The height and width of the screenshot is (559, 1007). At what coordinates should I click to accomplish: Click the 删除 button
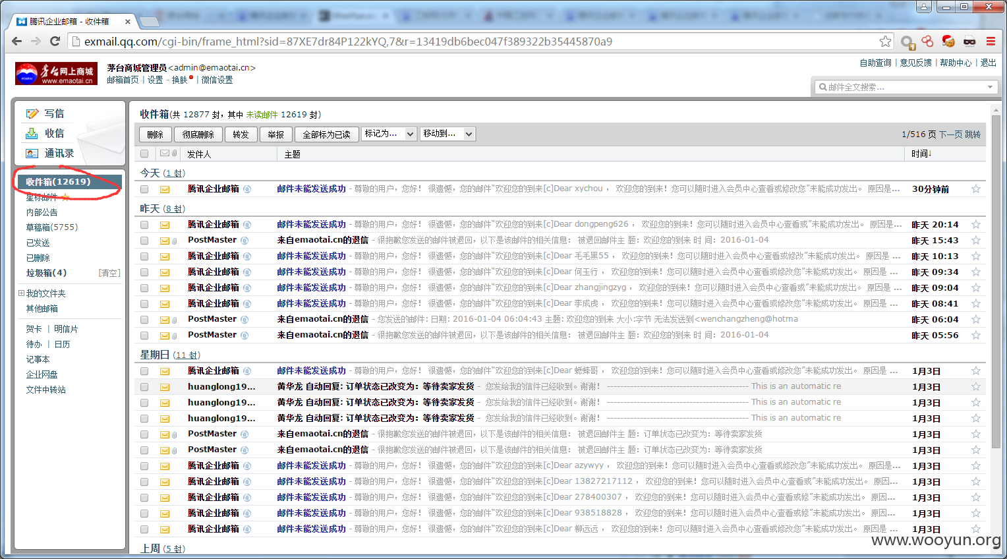point(156,134)
